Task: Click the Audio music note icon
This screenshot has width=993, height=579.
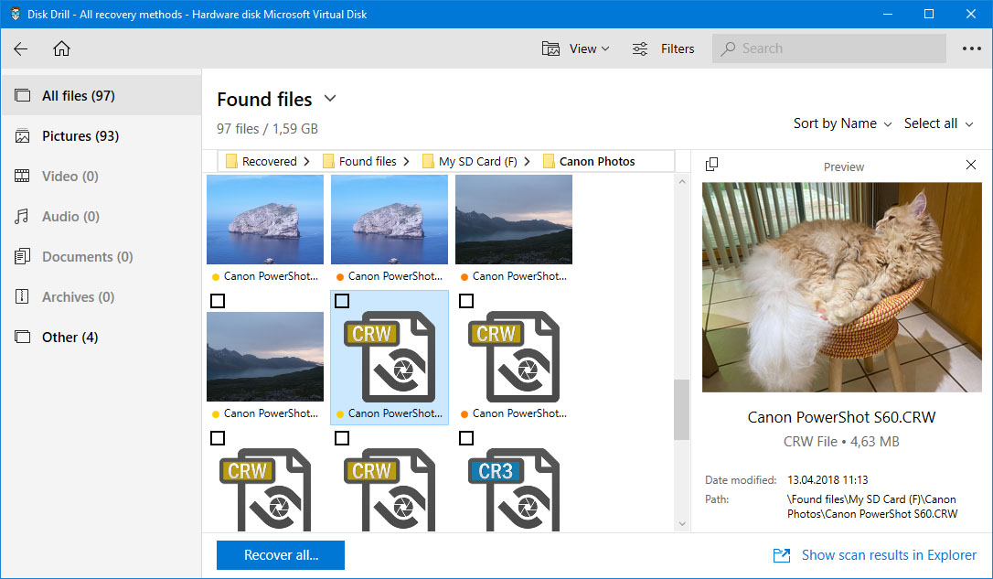Action: point(22,217)
